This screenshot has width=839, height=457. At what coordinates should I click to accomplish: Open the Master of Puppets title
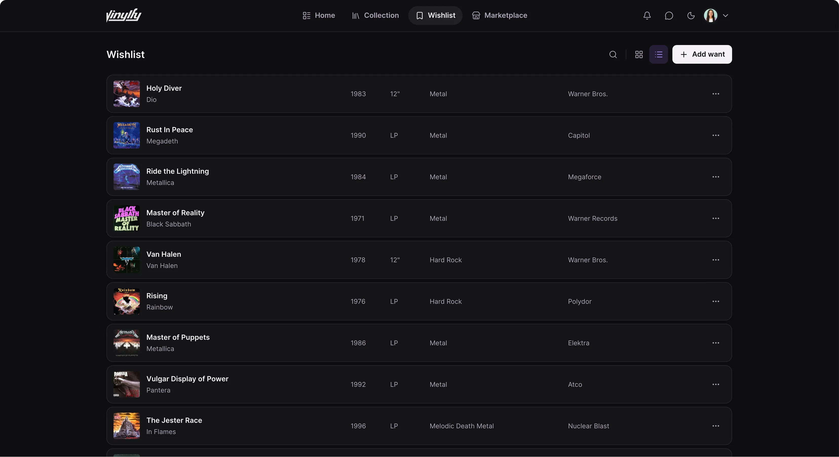coord(178,337)
